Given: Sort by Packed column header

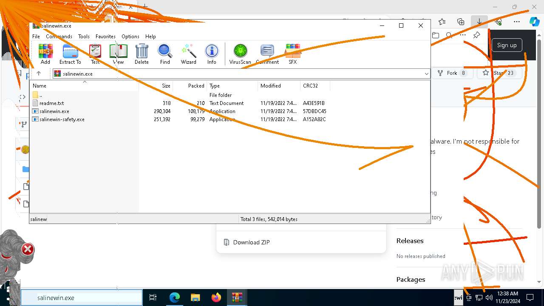Looking at the screenshot, I should (190, 86).
